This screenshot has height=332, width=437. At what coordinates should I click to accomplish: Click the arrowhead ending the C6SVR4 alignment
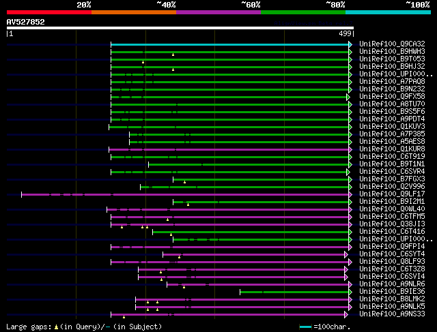348,172
